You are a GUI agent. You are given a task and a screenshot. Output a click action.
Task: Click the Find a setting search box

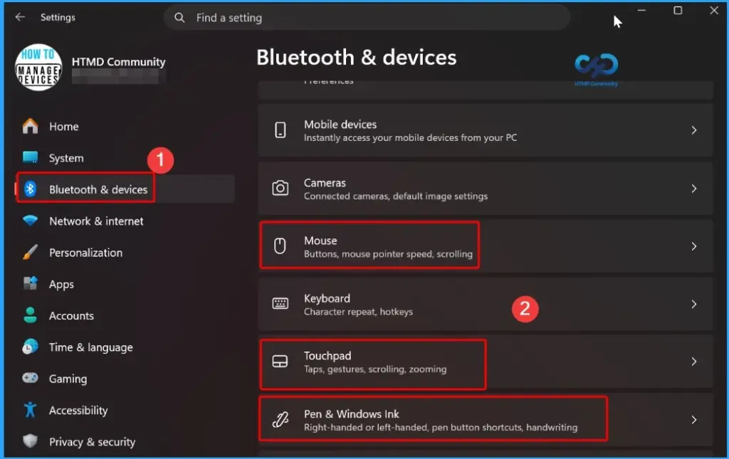(x=367, y=18)
